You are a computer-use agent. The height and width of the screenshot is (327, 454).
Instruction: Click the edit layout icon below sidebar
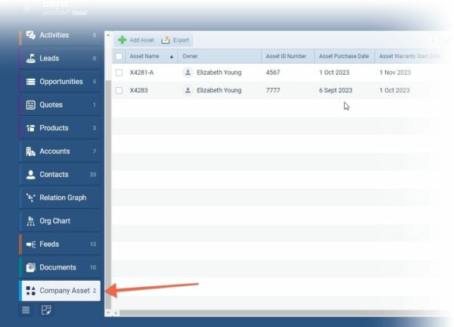click(46, 310)
